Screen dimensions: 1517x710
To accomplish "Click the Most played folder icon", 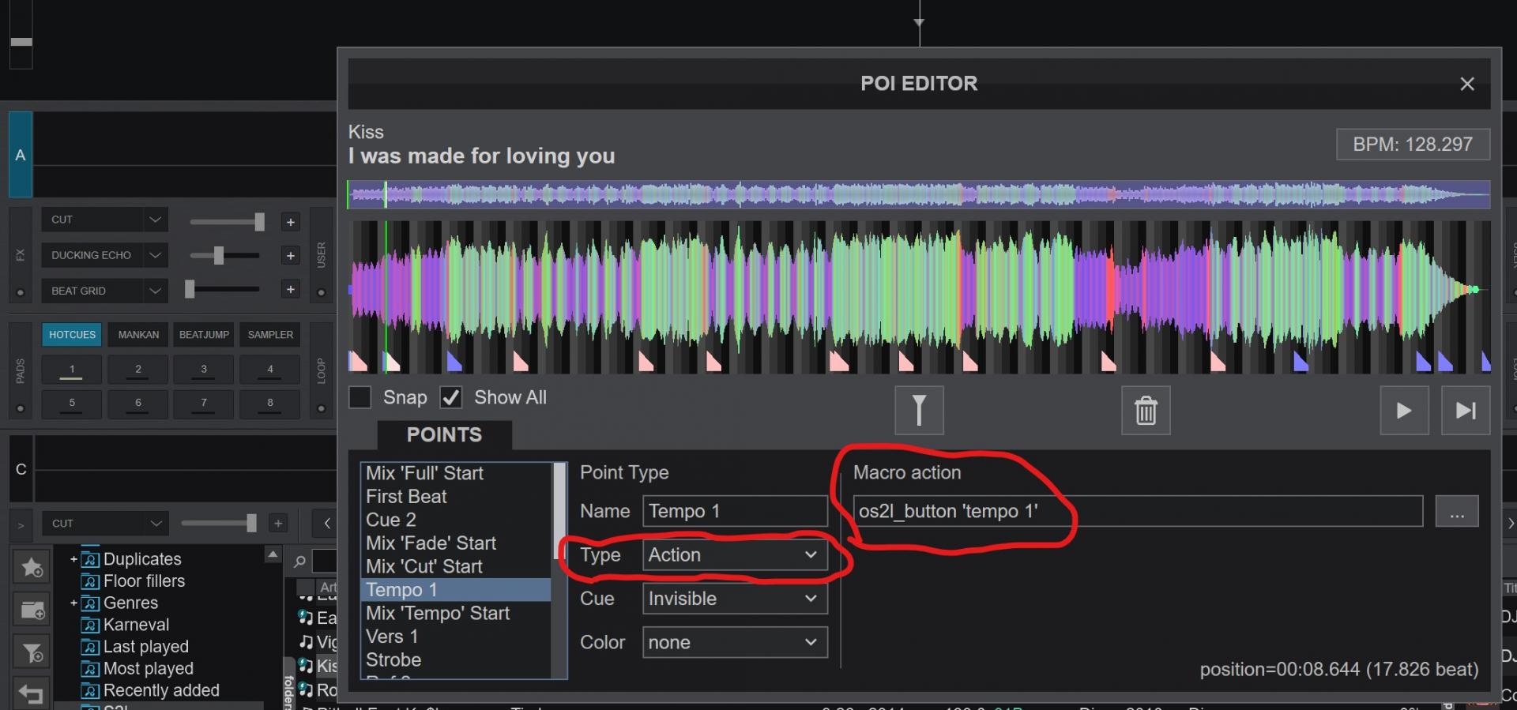I will [x=91, y=669].
